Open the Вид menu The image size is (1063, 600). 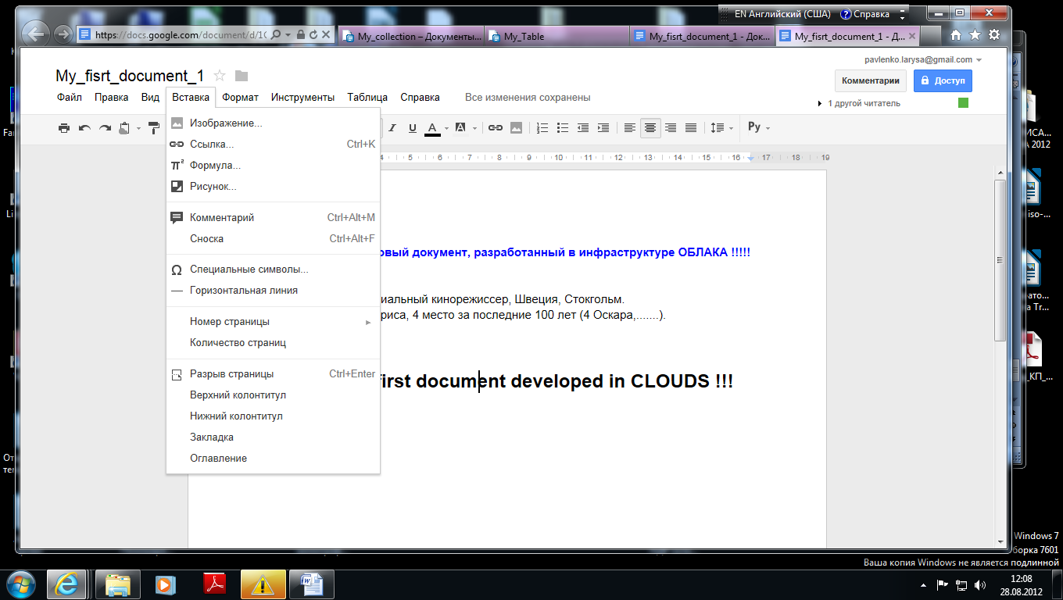tap(150, 98)
